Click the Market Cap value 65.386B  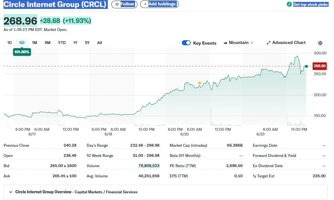235,145
